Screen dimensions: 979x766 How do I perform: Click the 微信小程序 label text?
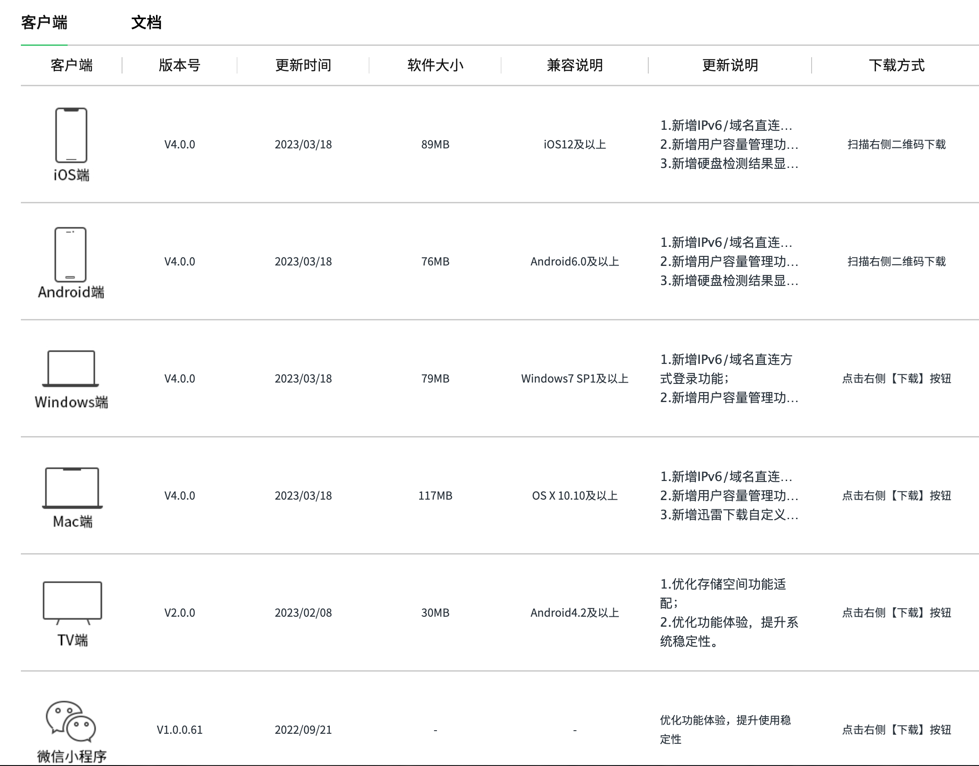72,756
